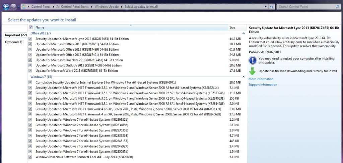This screenshot has height=163, width=343.
Task: Deselect Windows Malicious Software Removal Tool checkbox
Action: tap(31, 157)
